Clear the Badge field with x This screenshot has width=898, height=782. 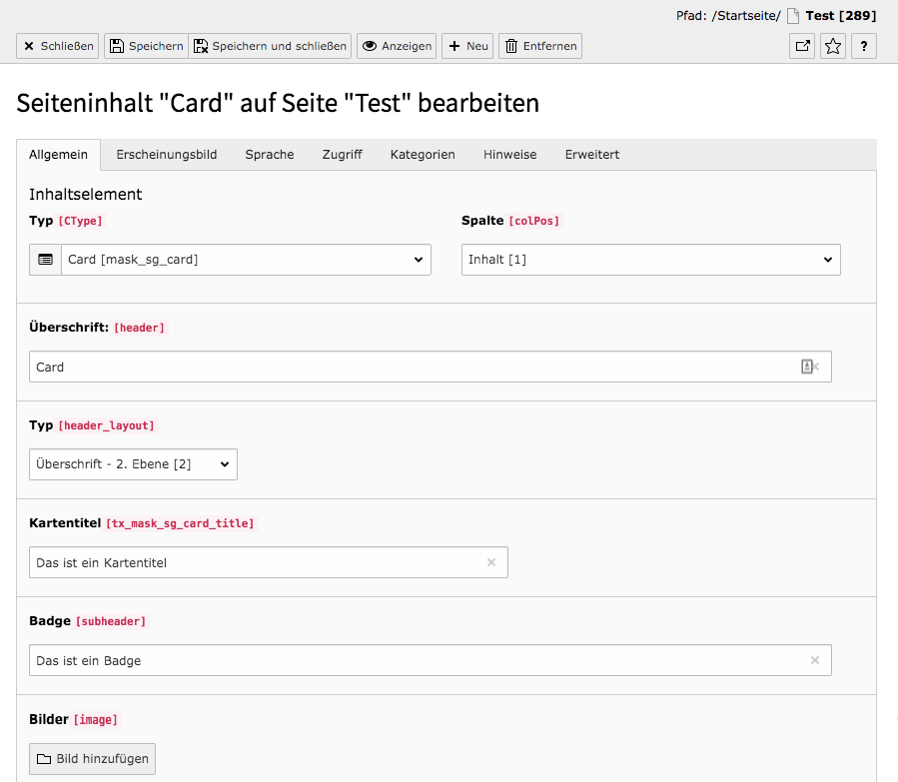pos(815,660)
